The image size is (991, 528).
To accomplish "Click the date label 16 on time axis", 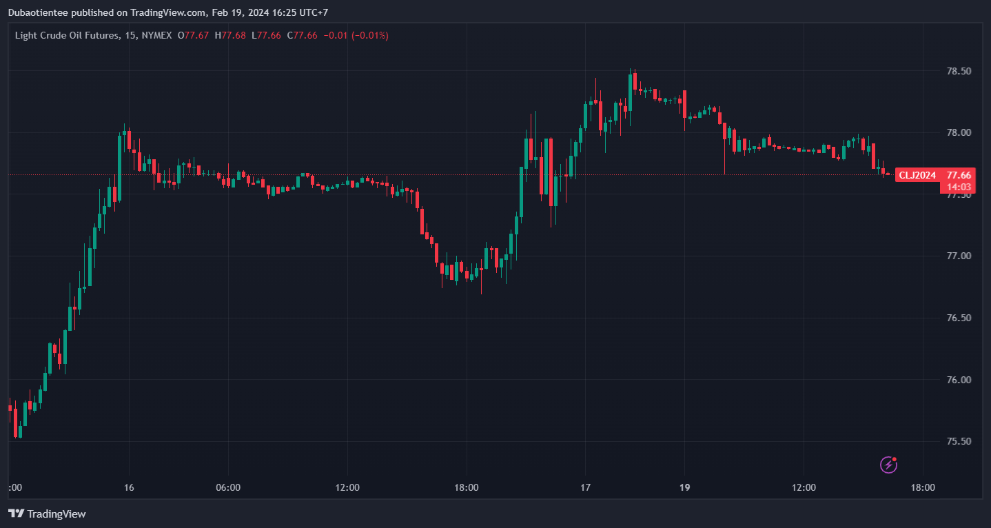I will pyautogui.click(x=129, y=488).
